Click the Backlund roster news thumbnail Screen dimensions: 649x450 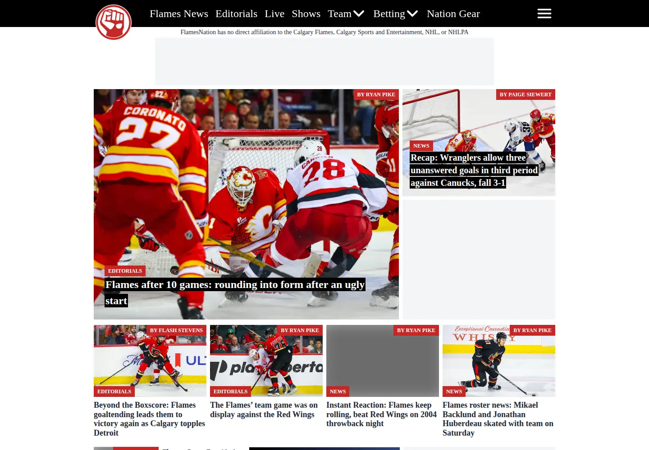tap(499, 361)
